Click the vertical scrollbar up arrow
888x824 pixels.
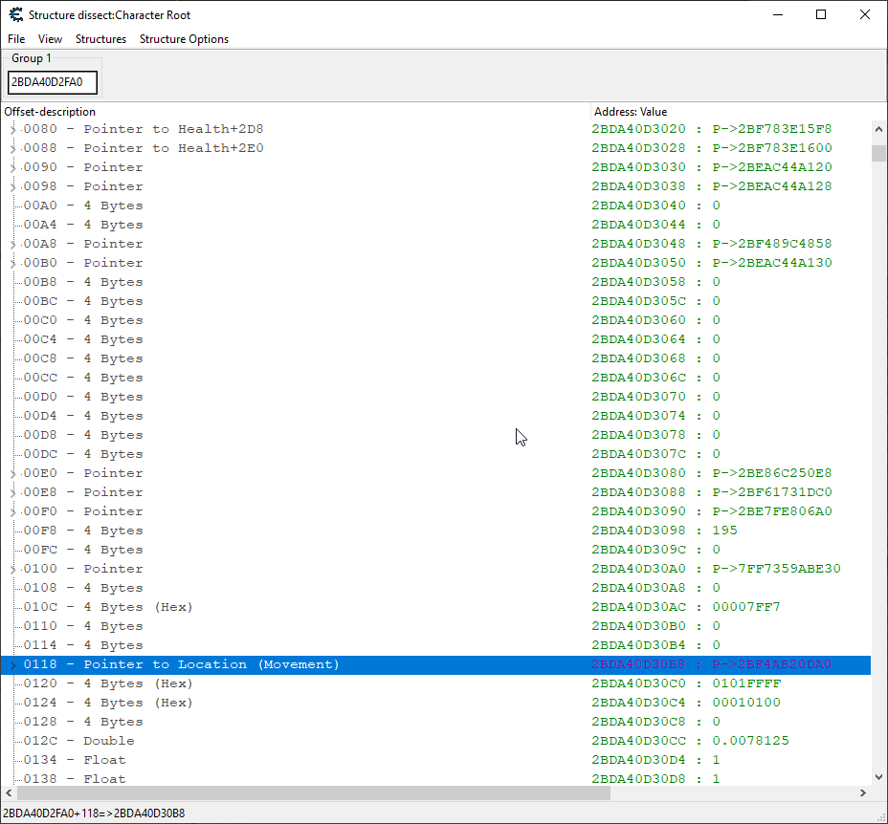tap(878, 129)
